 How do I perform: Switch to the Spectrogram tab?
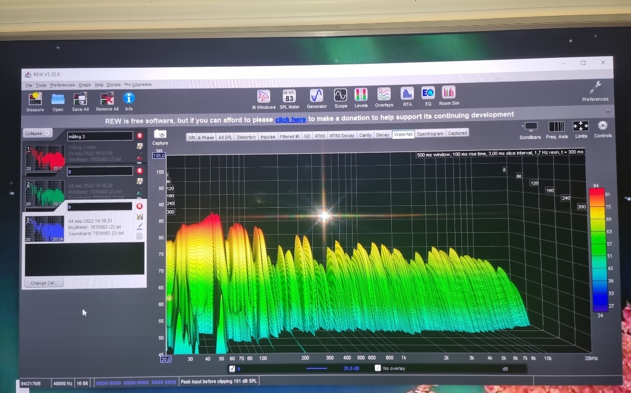(x=430, y=134)
